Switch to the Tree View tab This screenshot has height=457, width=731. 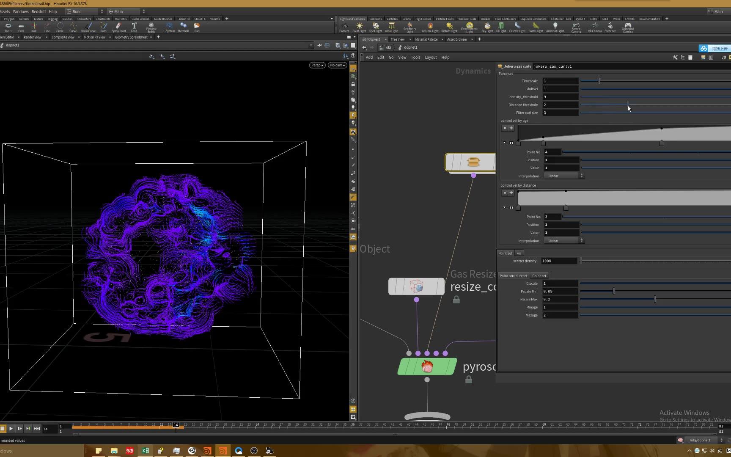(x=398, y=39)
